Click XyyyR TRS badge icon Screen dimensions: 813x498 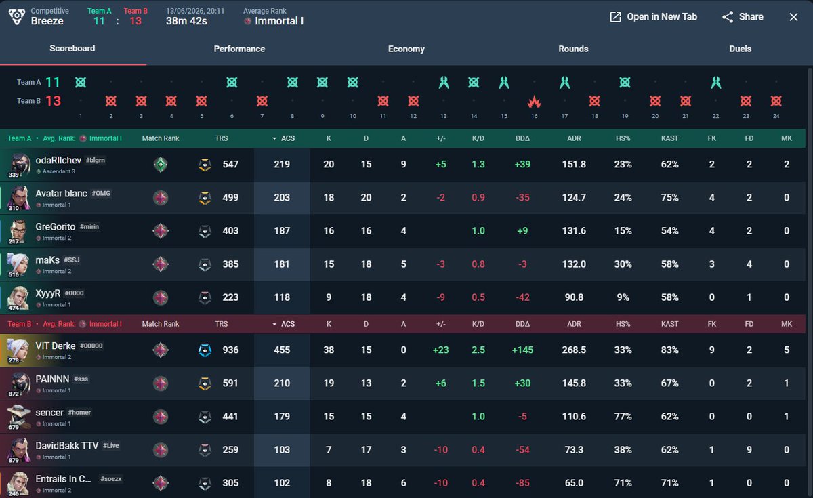pos(204,297)
